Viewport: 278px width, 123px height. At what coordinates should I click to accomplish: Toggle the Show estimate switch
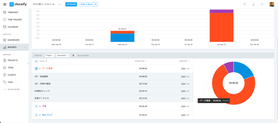coord(74,55)
